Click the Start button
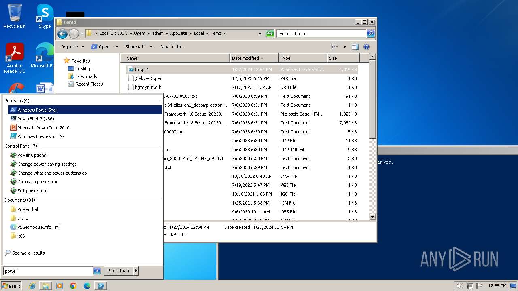 pyautogui.click(x=11, y=286)
